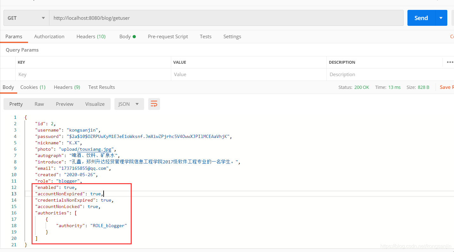454x252 pixels.
Task: Click the Value input in Query Params
Action: pyautogui.click(x=249, y=75)
